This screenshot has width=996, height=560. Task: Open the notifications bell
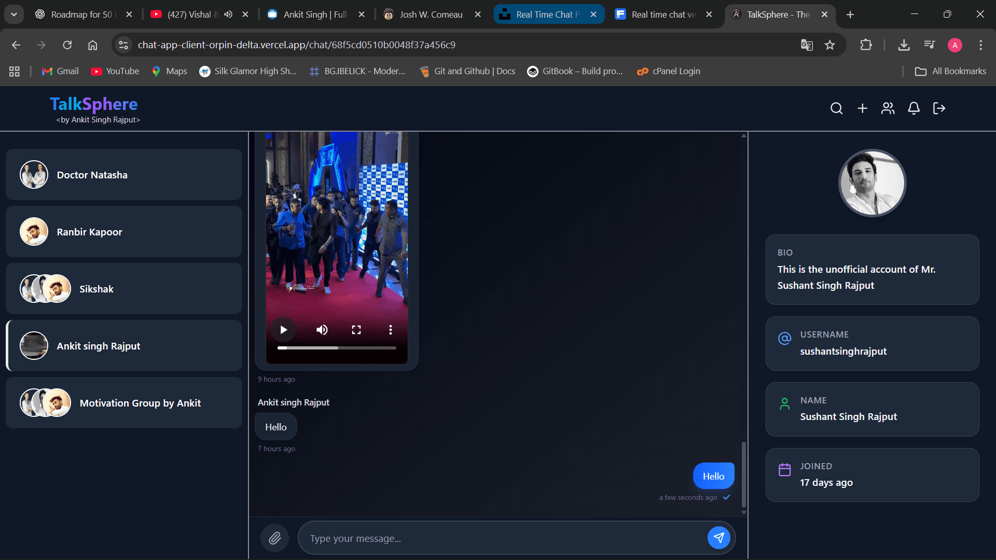(914, 108)
